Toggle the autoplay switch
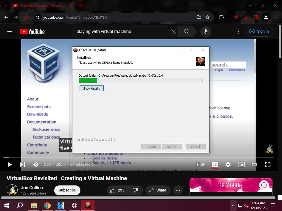282x211 pixels. (x=200, y=165)
